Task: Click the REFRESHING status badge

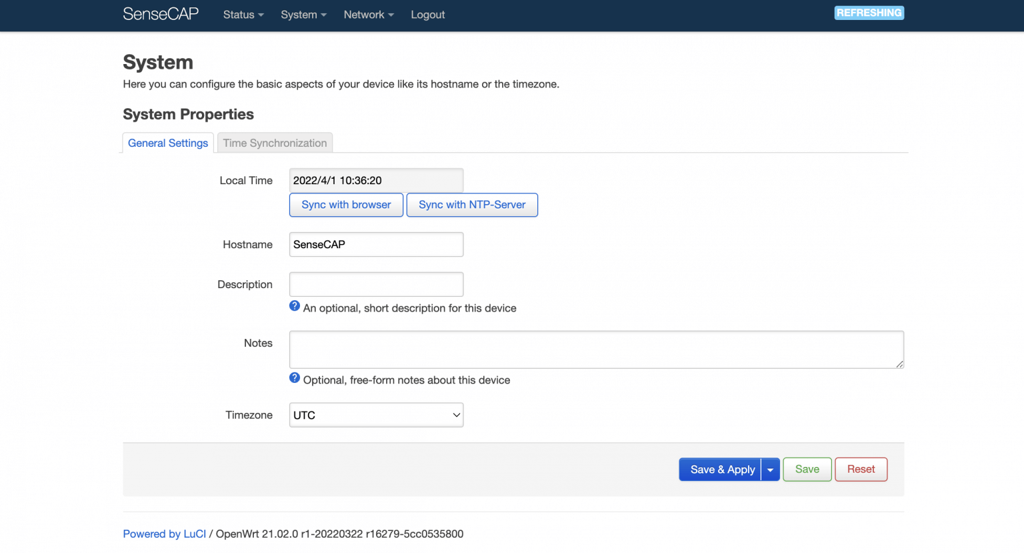Action: click(x=869, y=13)
